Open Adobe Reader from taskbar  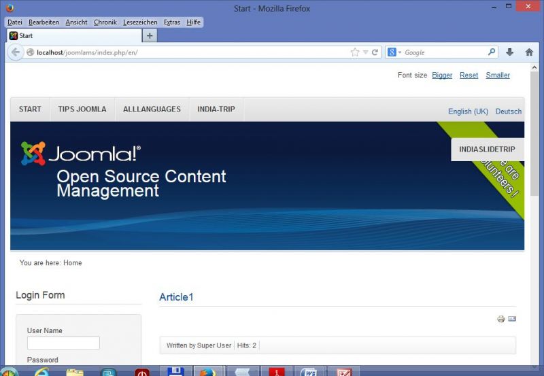pyautogui.click(x=277, y=372)
